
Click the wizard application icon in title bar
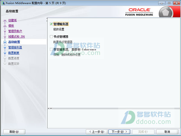point(3,3)
